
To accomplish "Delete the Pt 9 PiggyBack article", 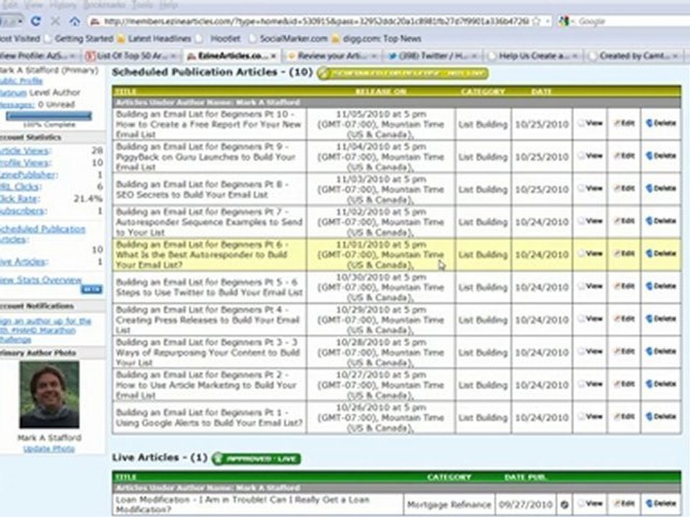I will 661,156.
